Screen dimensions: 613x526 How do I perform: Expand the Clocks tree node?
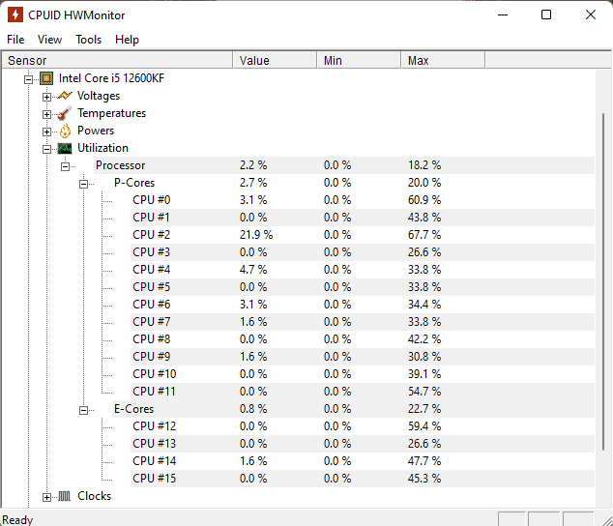[47, 497]
